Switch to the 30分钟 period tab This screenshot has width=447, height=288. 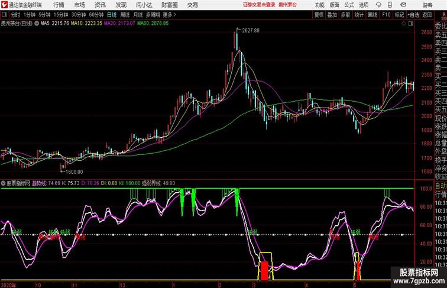point(79,15)
